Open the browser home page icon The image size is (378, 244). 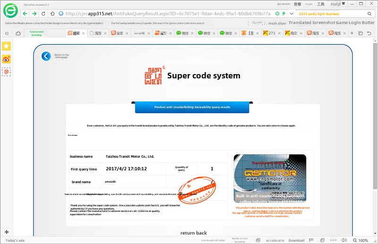52,14
